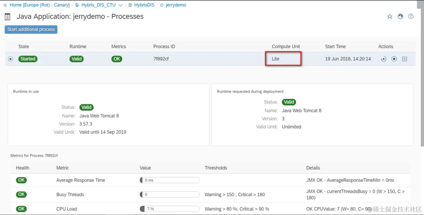Click the Started state badge
This screenshot has width=424, height=215.
[28, 59]
